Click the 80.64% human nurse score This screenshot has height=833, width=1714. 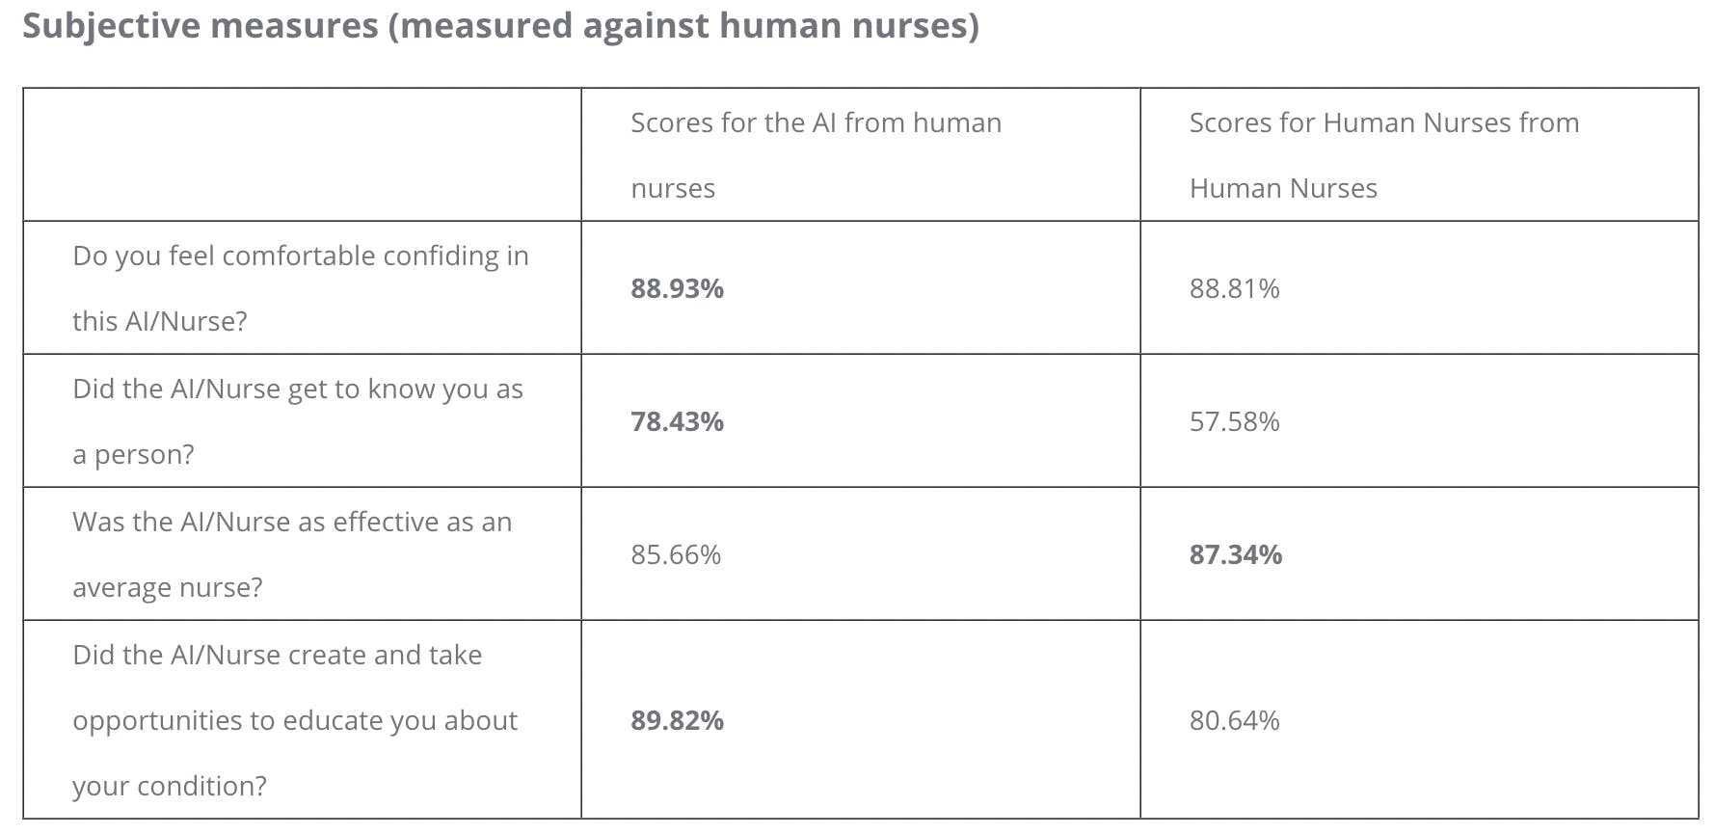click(x=1234, y=720)
